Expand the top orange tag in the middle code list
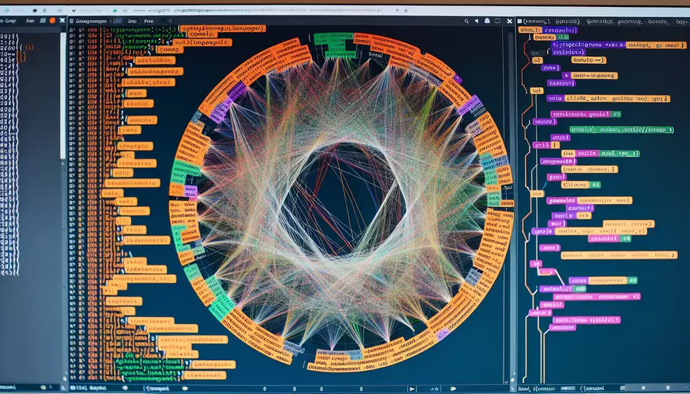 pos(222,28)
